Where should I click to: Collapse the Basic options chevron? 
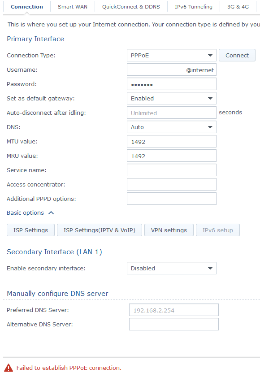click(x=51, y=213)
